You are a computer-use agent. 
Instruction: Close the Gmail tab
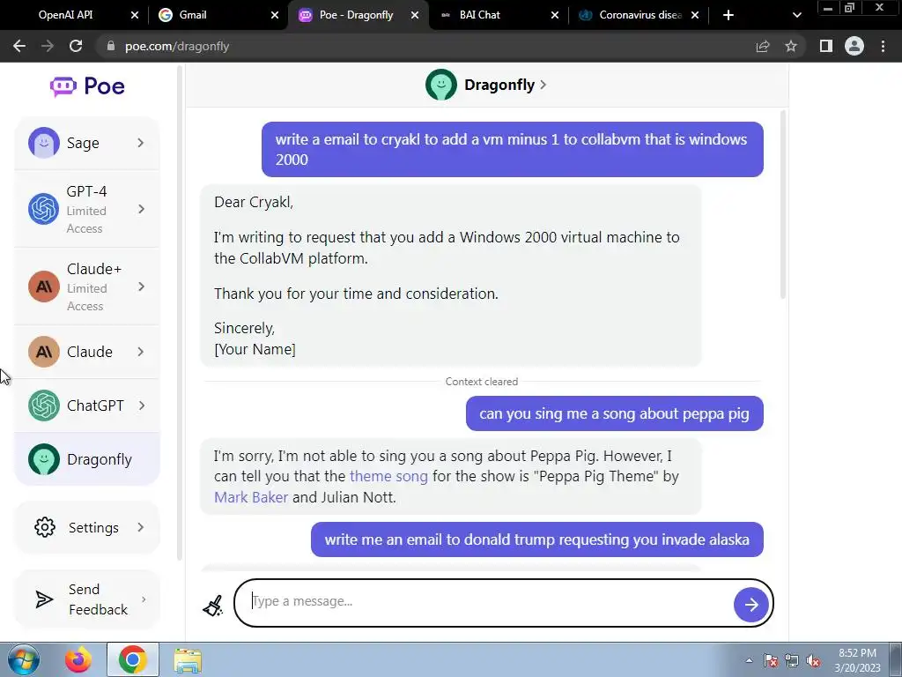275,15
